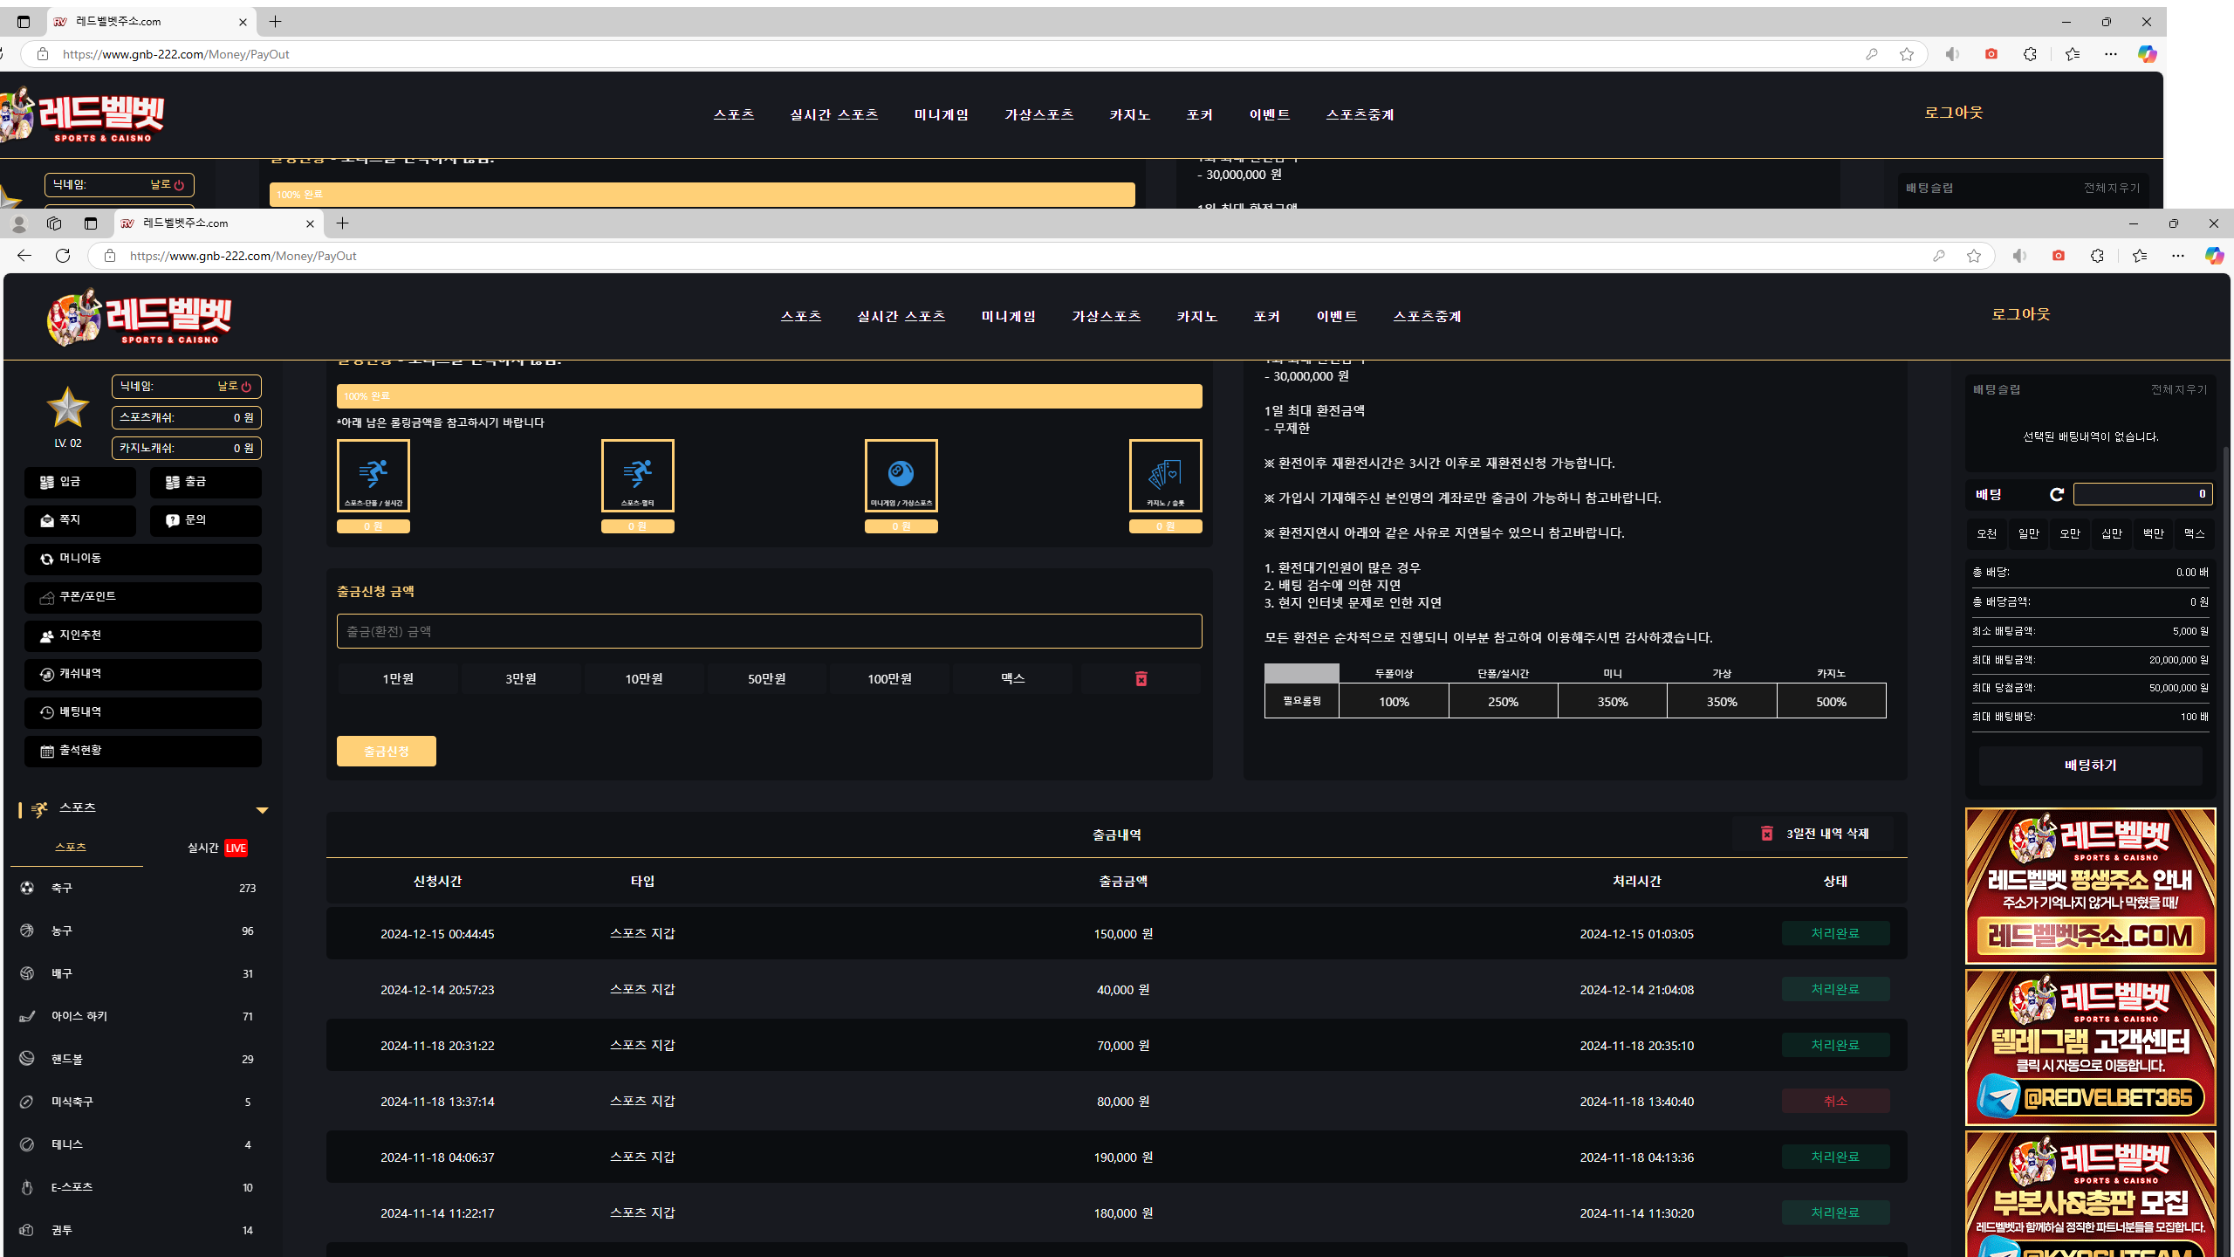Click the 스포츠-단폴/실시간 rolling icon
Viewport: 2234px width, 1257px height.
[373, 476]
